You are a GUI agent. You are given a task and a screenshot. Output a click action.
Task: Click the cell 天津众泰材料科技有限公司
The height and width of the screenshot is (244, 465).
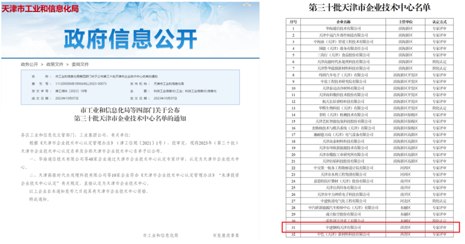[x=343, y=141]
